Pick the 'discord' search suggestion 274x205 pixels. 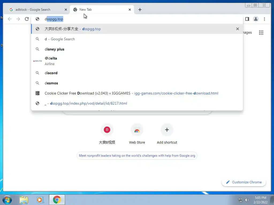137,73
